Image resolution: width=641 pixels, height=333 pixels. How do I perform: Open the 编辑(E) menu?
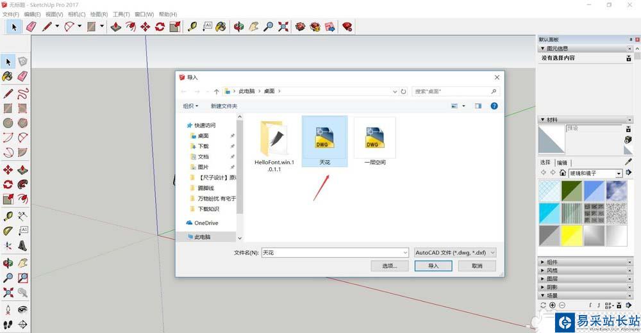tap(32, 14)
